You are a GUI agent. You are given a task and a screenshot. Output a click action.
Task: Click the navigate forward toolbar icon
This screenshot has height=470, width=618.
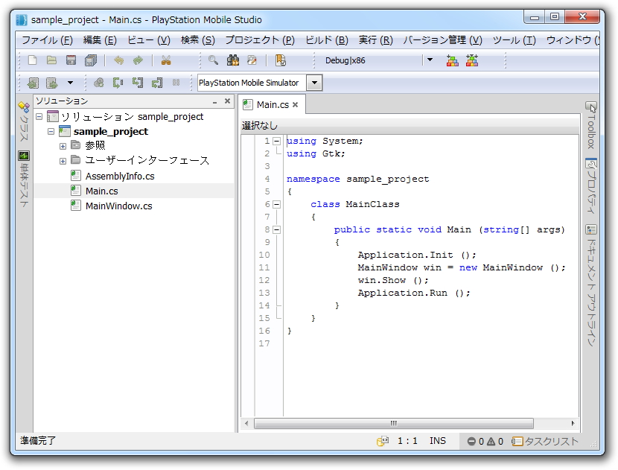(51, 83)
